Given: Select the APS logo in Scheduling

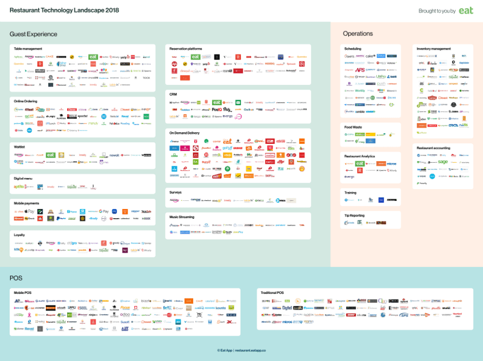Looking at the screenshot, I should 360,70.
